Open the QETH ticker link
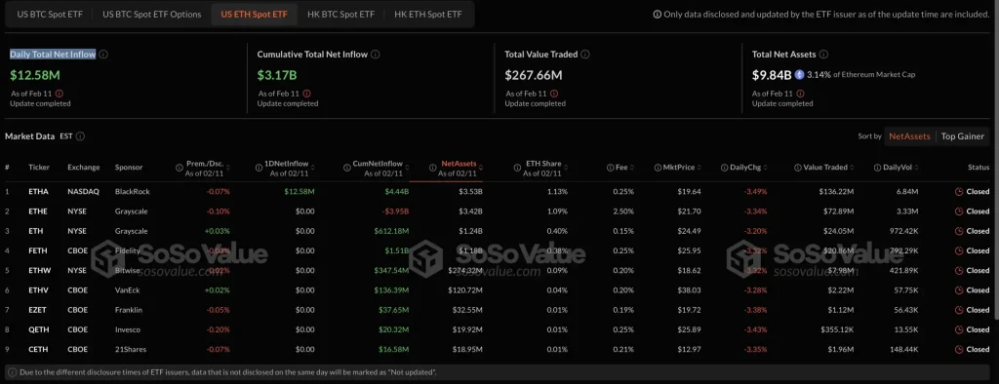 [x=38, y=329]
